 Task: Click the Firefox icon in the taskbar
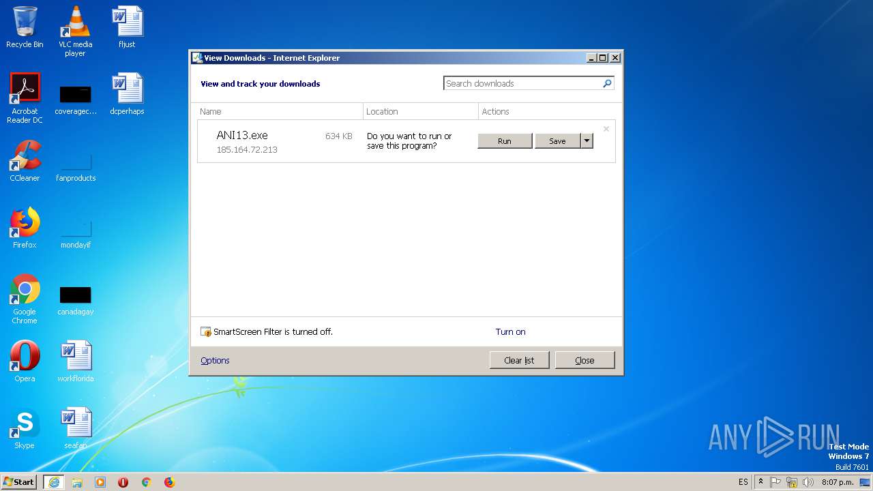pyautogui.click(x=169, y=482)
